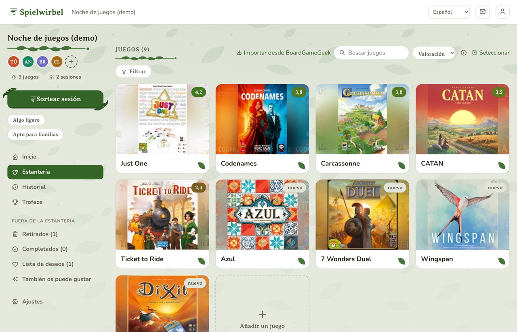
Task: Open the Codenames cover thumbnail
Action: pyautogui.click(x=262, y=119)
